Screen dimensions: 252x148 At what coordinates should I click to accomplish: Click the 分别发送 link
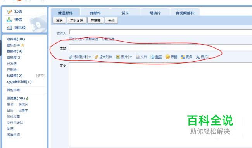tap(108, 39)
